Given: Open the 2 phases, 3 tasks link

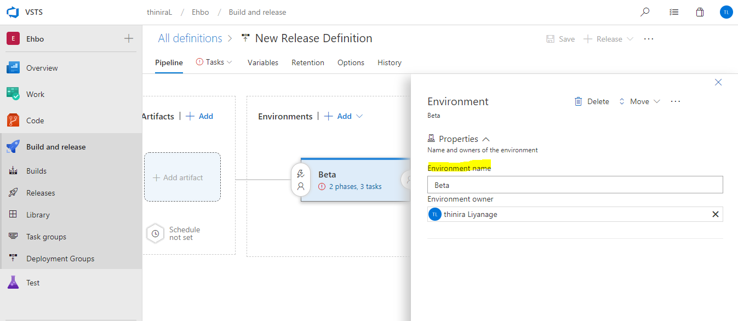Looking at the screenshot, I should (x=355, y=187).
